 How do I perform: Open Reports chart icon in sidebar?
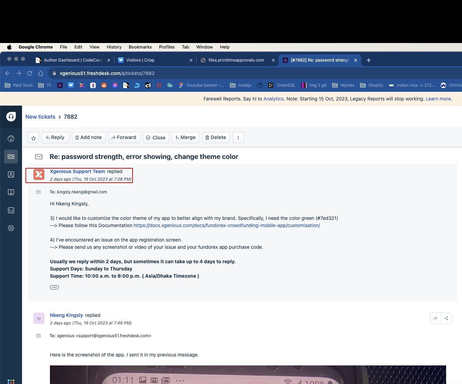click(11, 210)
